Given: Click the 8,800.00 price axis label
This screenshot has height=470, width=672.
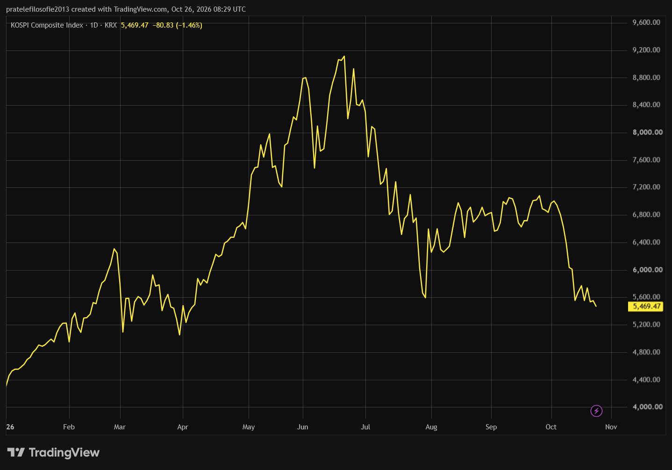Looking at the screenshot, I should click(x=646, y=78).
